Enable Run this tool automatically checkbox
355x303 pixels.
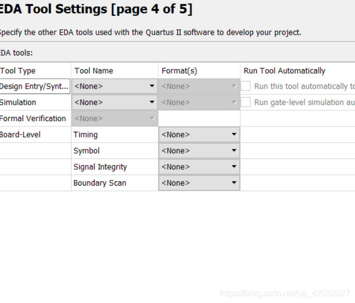point(246,86)
